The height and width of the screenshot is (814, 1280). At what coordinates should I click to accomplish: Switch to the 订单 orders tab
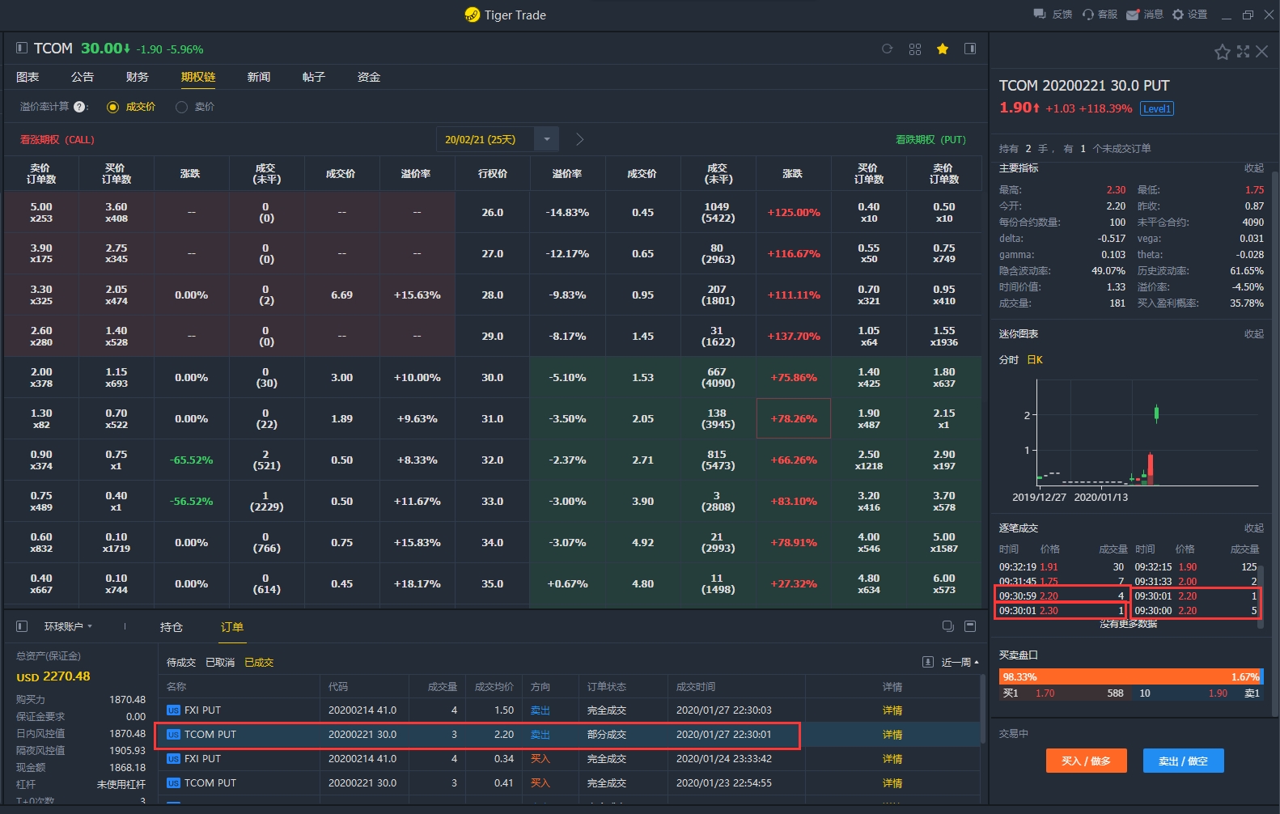(232, 627)
